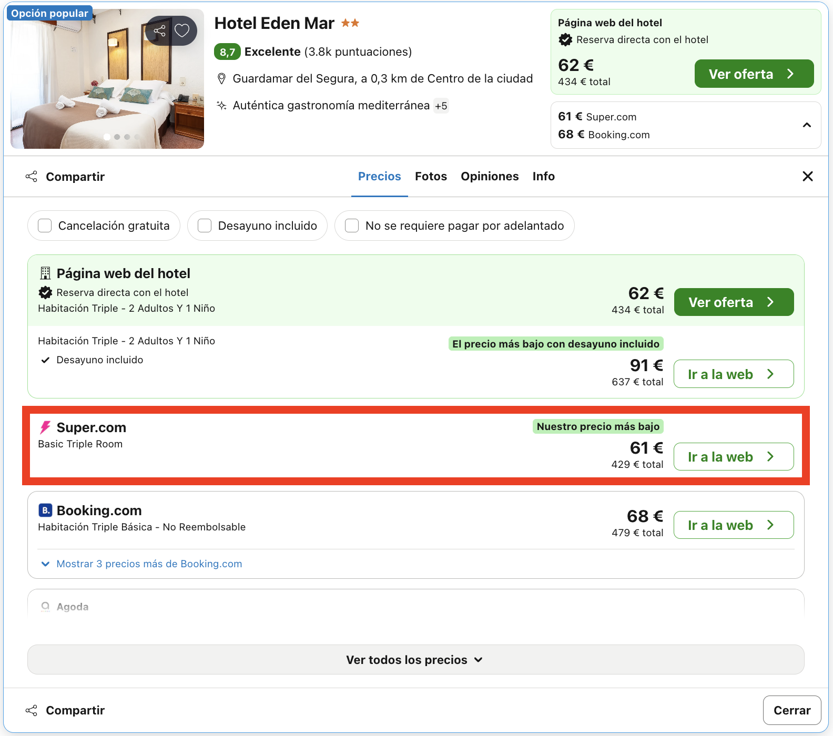Click Ver oferta in the top offer card

(754, 74)
